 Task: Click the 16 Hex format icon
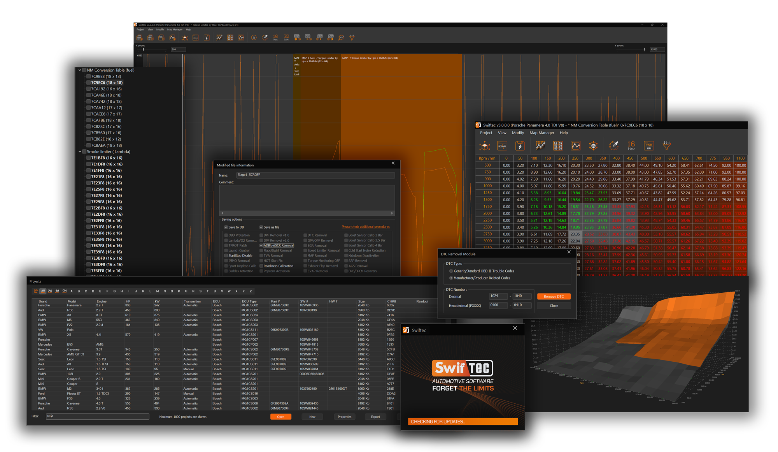(631, 146)
